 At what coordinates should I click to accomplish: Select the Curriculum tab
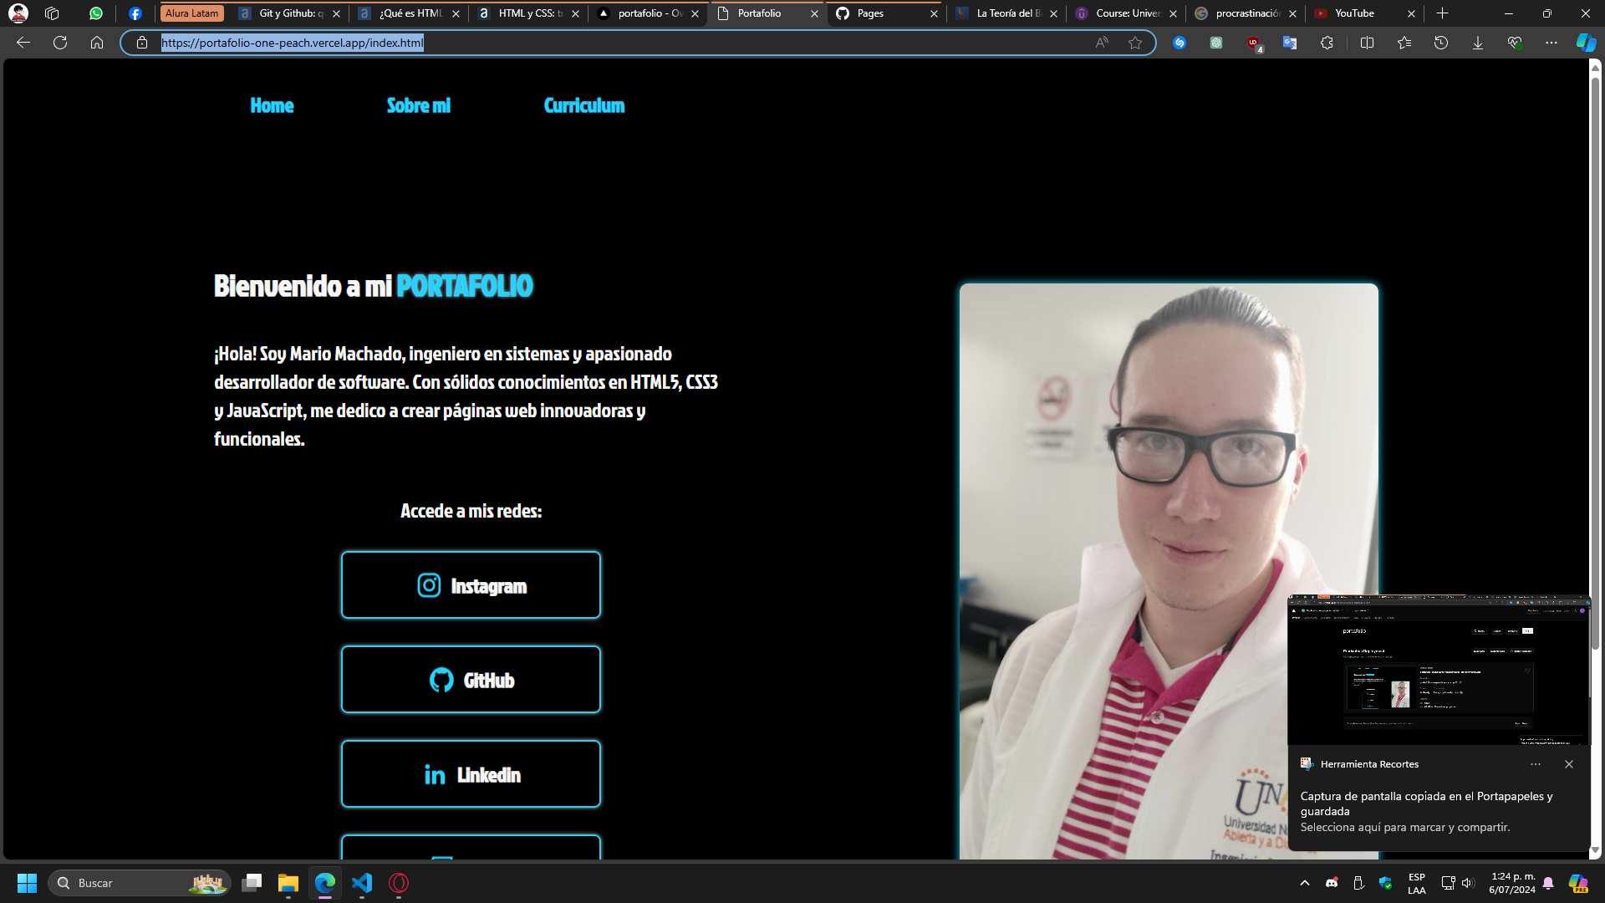[584, 104]
